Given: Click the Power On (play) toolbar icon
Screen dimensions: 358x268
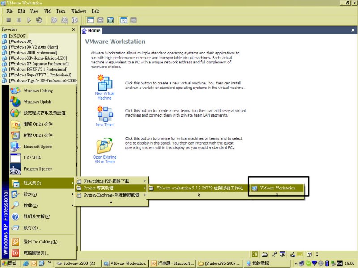Looking at the screenshot, I should [29, 20].
